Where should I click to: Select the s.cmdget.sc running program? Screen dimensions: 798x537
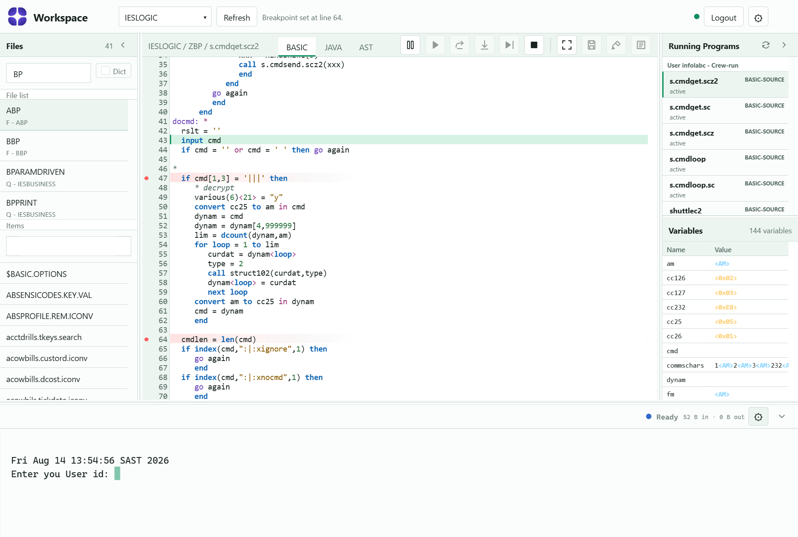(726, 111)
